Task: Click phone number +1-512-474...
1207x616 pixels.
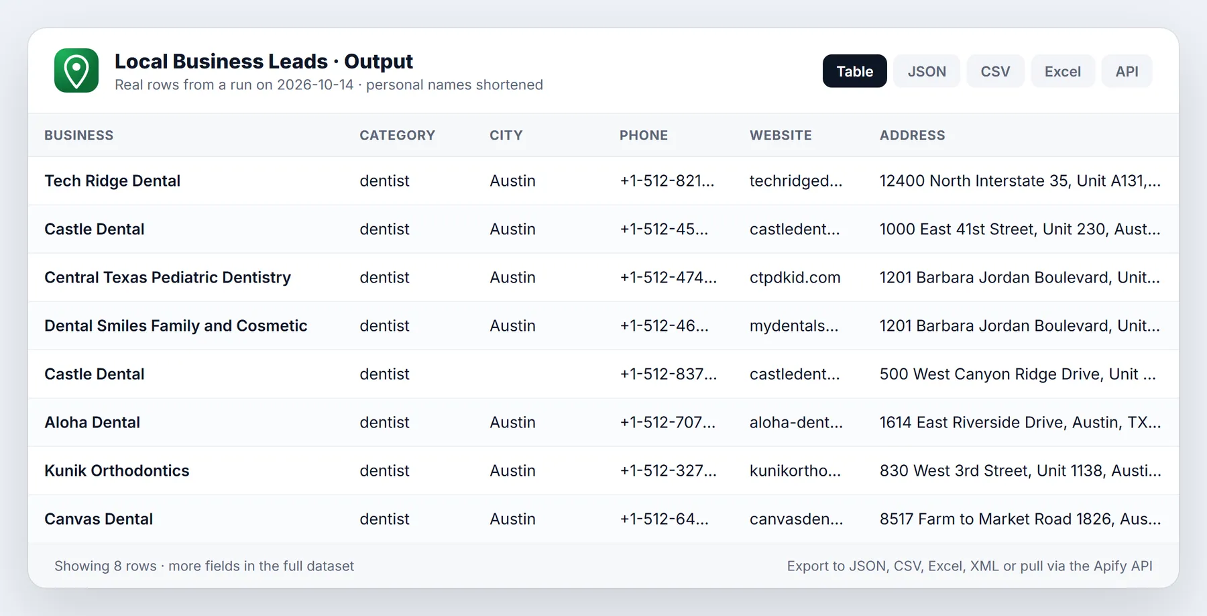Action: [x=669, y=278]
